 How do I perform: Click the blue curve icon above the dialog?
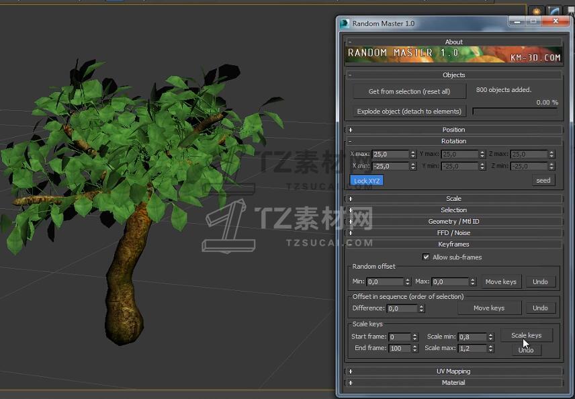click(554, 11)
